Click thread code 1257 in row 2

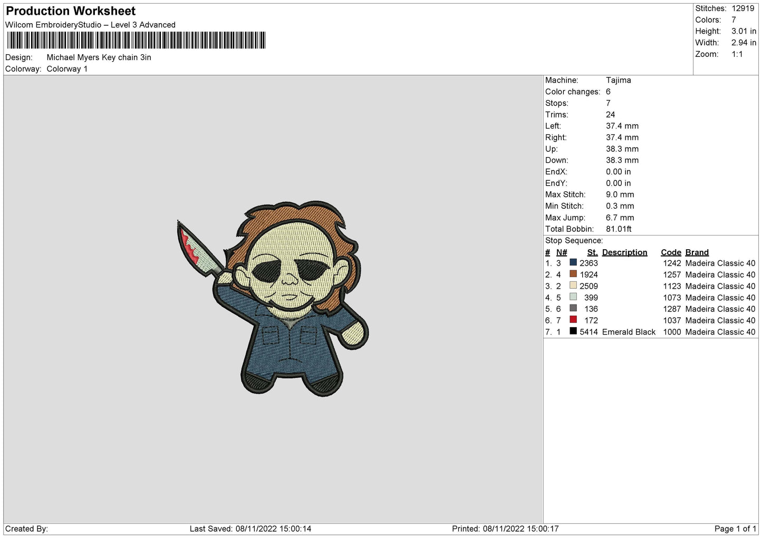(672, 275)
